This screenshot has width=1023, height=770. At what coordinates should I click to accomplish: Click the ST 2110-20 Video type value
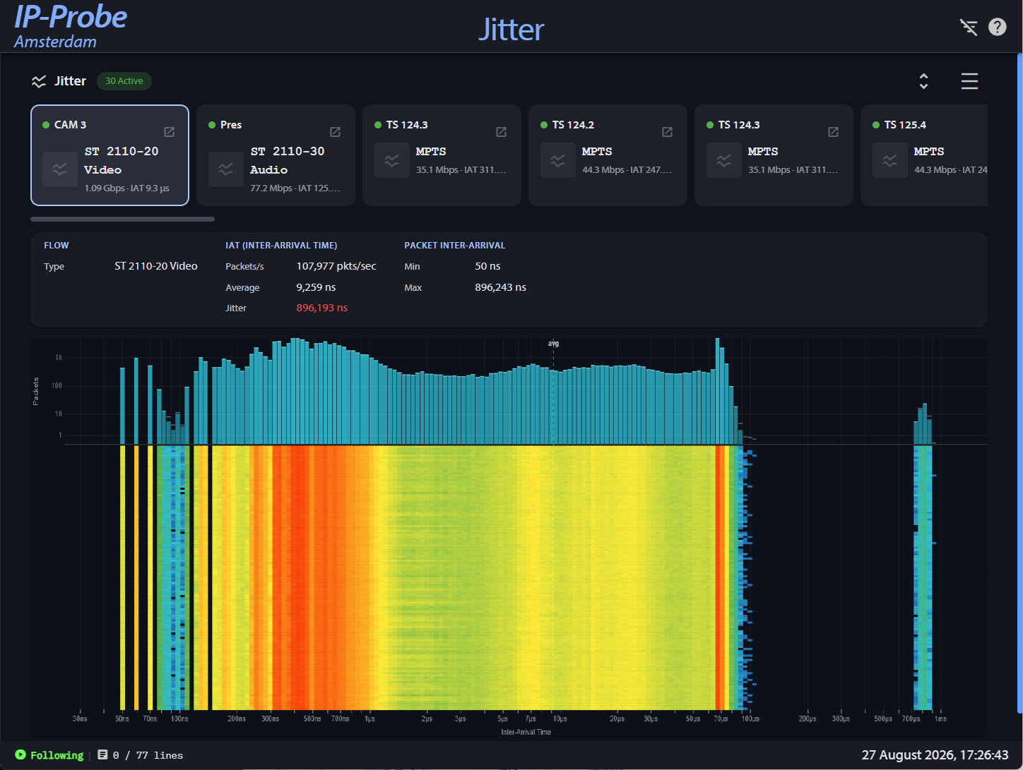(x=156, y=266)
